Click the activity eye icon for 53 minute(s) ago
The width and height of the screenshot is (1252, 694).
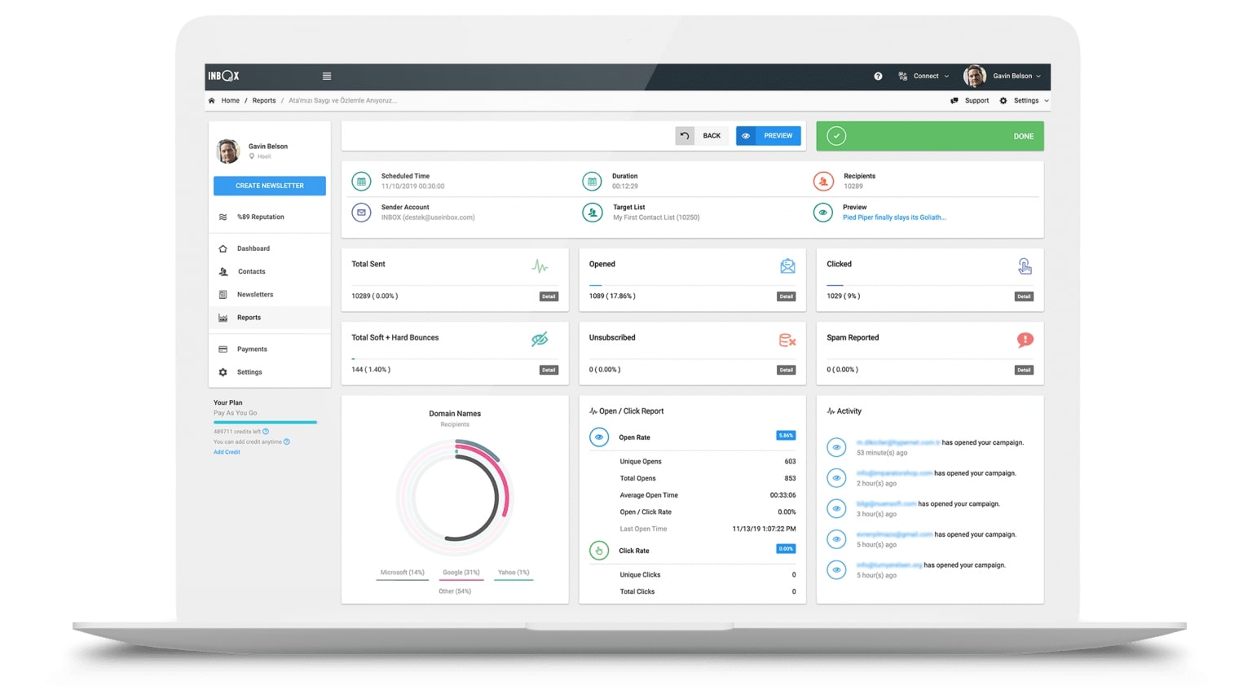point(836,447)
